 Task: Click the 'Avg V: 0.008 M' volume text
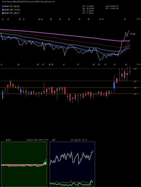coord(112,6)
